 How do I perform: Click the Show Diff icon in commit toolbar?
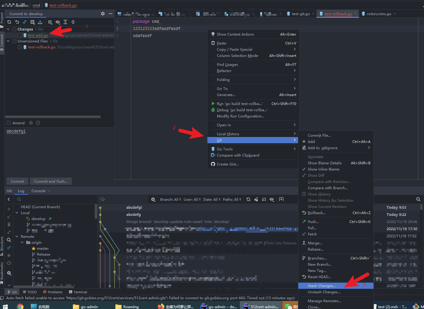pyautogui.click(x=25, y=22)
